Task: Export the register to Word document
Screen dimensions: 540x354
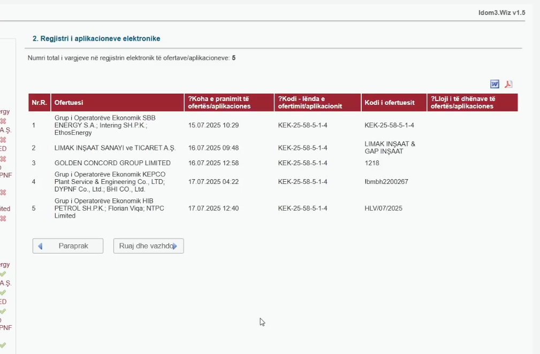Action: pyautogui.click(x=495, y=84)
